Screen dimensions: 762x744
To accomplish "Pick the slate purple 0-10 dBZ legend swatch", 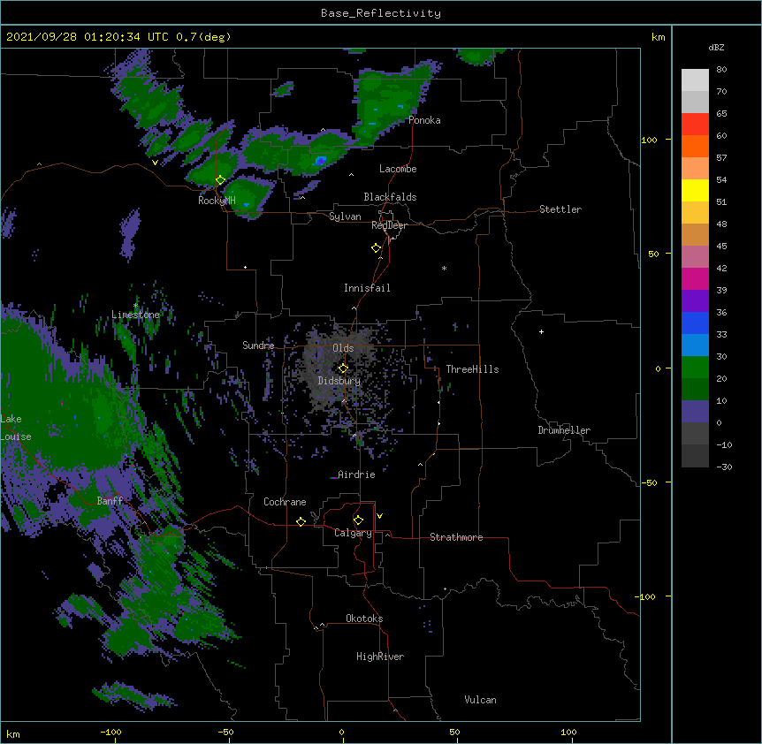I will (x=695, y=412).
